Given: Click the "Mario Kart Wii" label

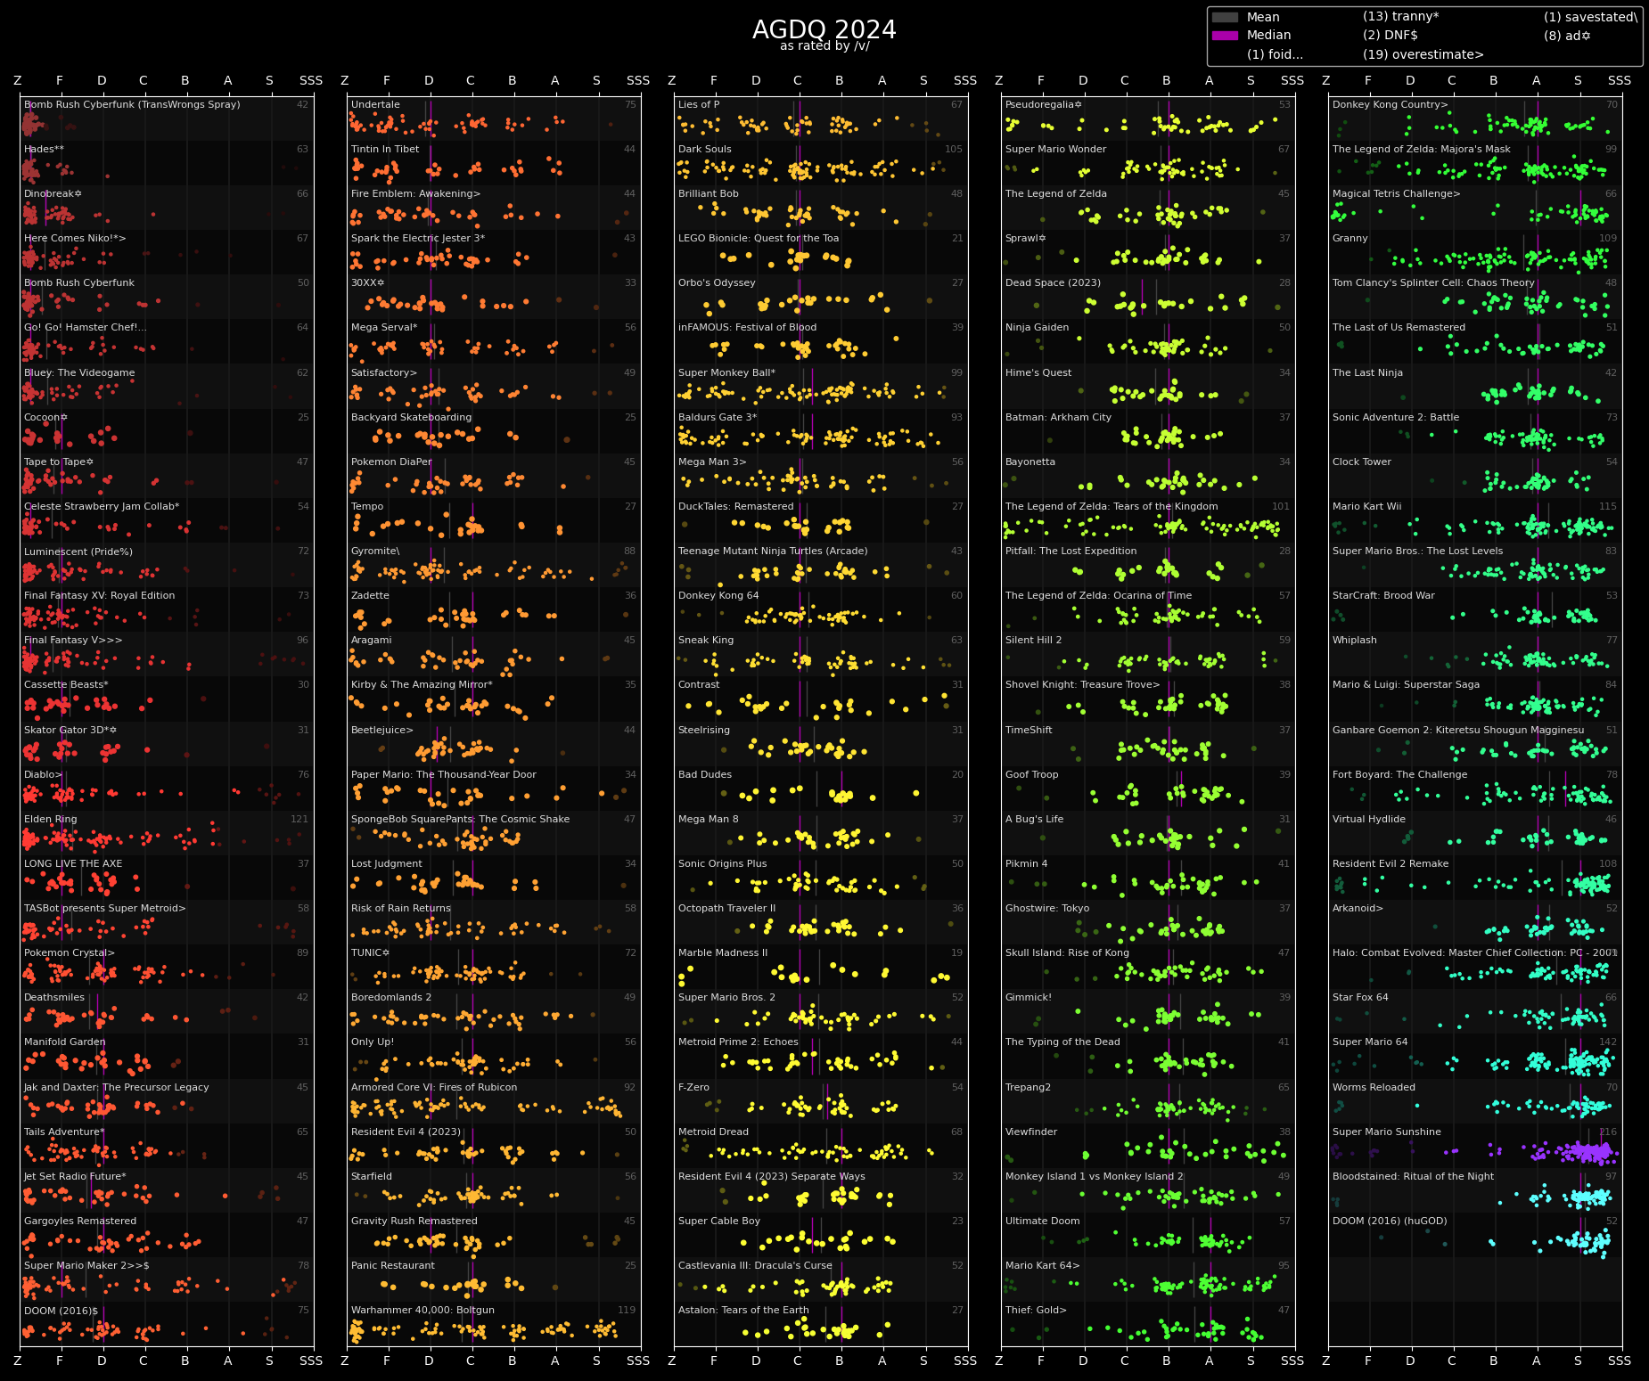Looking at the screenshot, I should (1367, 507).
